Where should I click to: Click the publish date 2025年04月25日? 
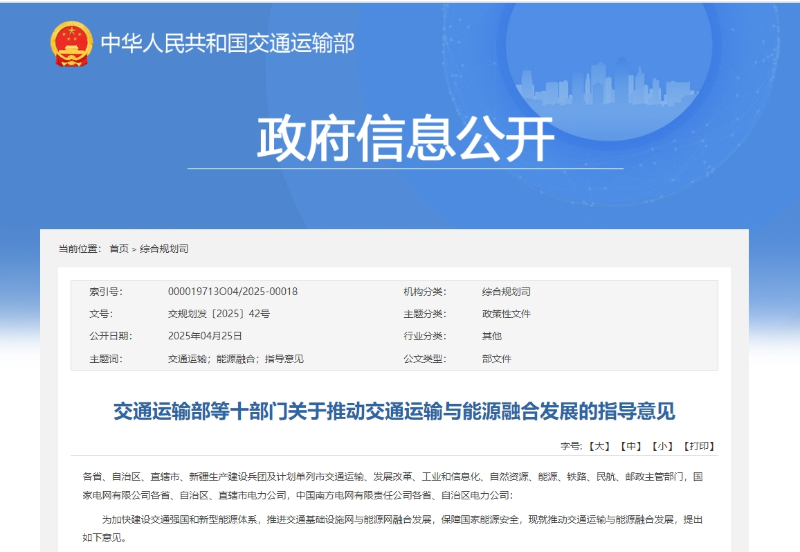pyautogui.click(x=205, y=336)
